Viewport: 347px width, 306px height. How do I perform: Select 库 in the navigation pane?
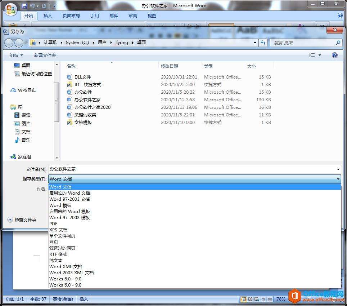tap(17, 107)
